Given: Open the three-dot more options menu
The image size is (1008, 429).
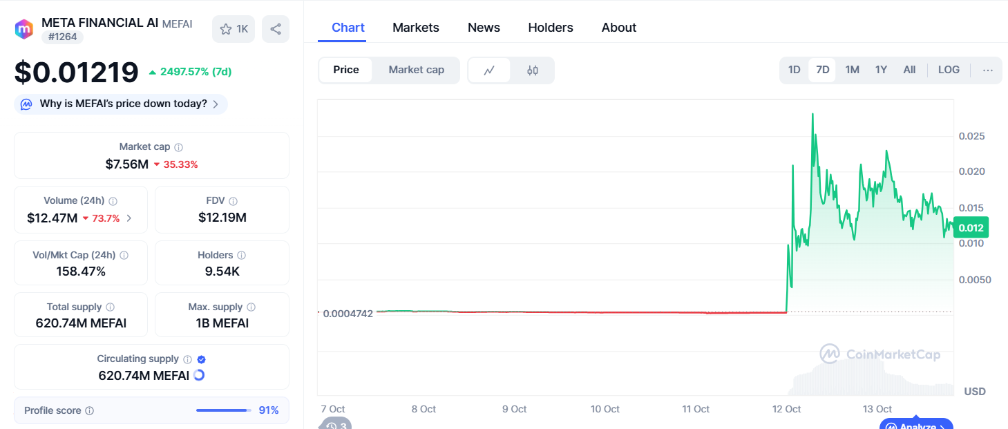Looking at the screenshot, I should [x=987, y=70].
